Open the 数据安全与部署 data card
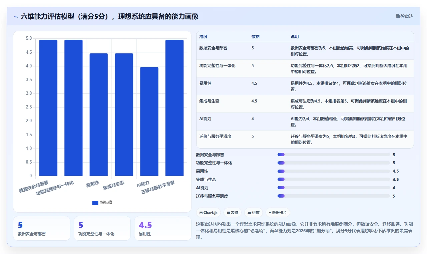This screenshot has width=427, height=254. (x=42, y=228)
